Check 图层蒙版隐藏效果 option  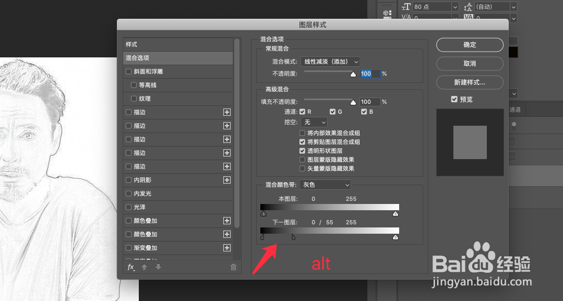[302, 160]
